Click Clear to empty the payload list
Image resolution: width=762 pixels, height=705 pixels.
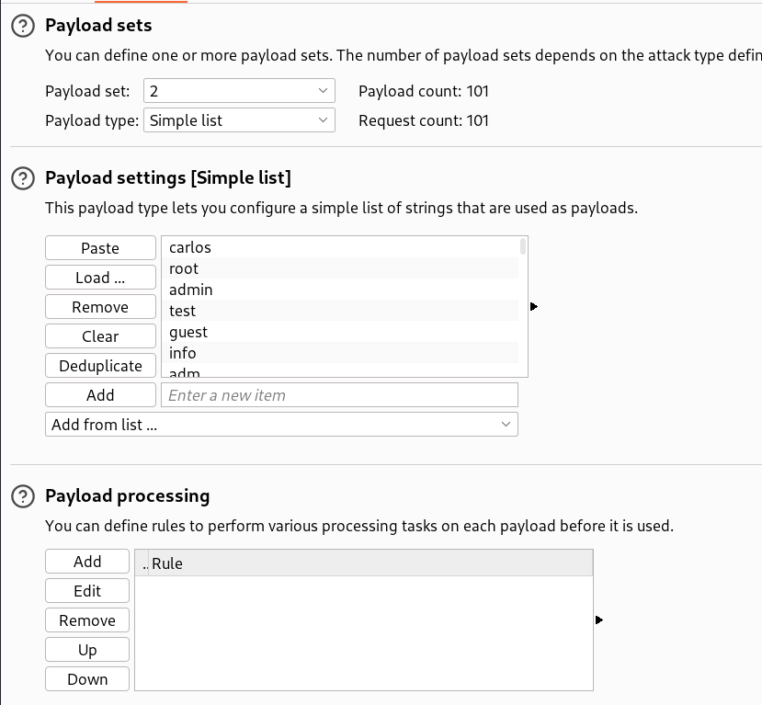point(100,335)
